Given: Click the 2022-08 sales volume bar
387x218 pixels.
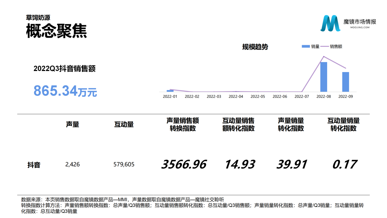Looking at the screenshot, I should coord(324,77).
